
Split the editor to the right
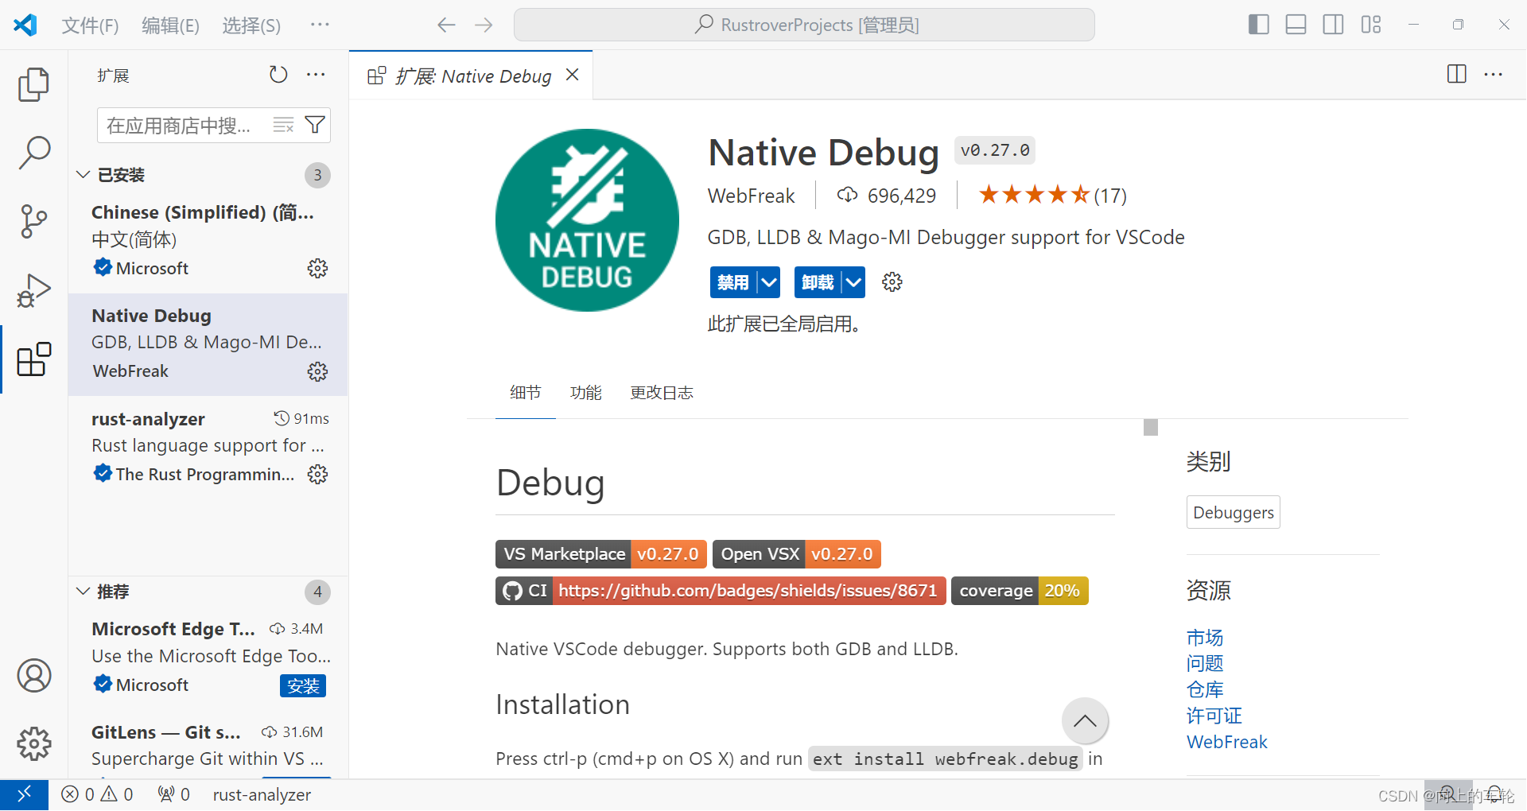(1456, 75)
